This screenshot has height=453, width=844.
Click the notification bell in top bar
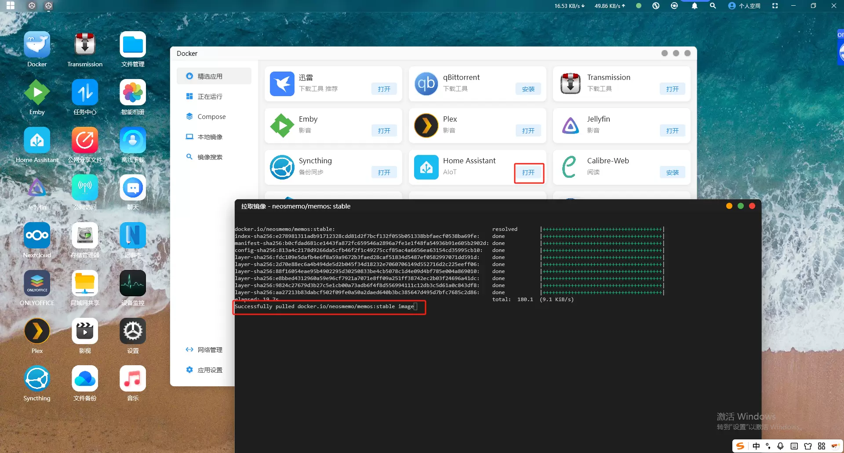[x=695, y=6]
